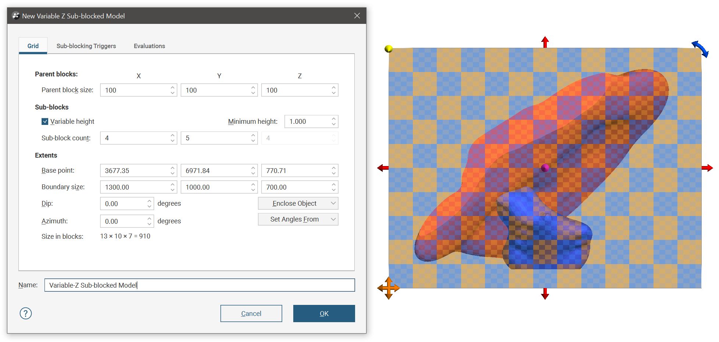Toggle the Variable height checkbox
Image resolution: width=719 pixels, height=342 pixels.
click(x=45, y=122)
